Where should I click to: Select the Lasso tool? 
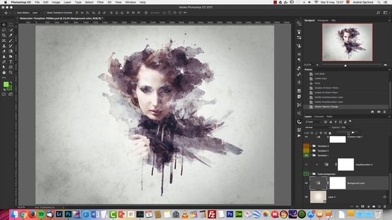(x=4, y=30)
